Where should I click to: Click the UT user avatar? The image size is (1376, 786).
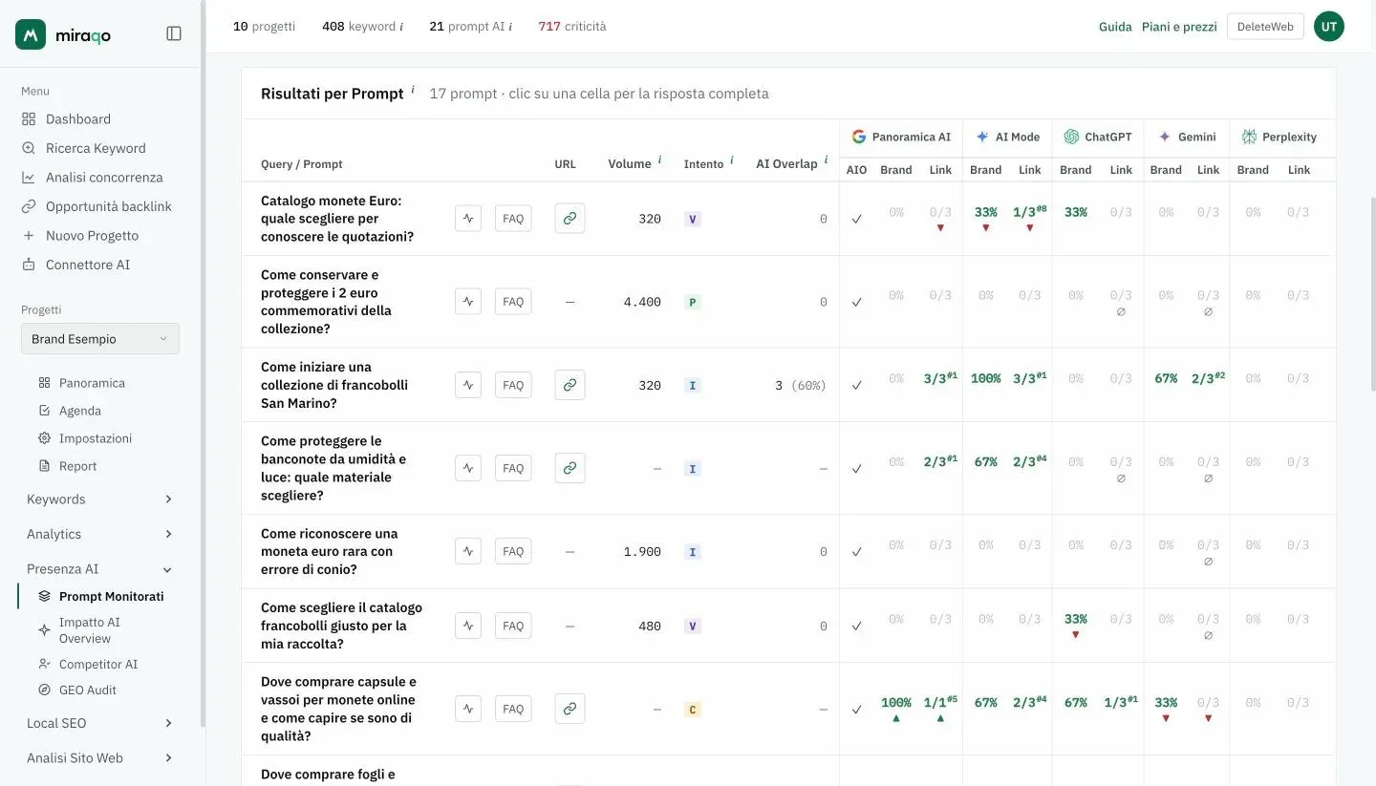tap(1329, 27)
